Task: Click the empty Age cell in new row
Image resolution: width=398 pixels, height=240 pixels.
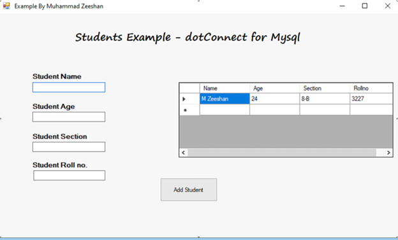Action: [275, 110]
